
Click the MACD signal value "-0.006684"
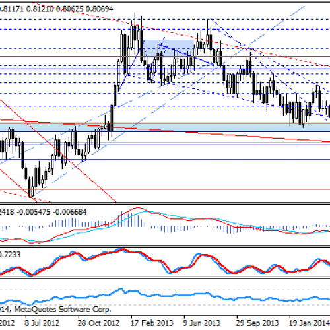pos(70,212)
